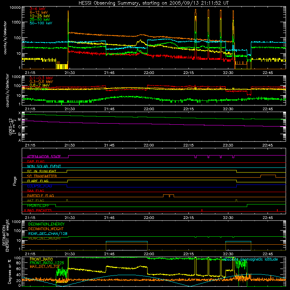Select the 0.3-0.8 MeV legend label
This screenshot has height=290, width=290.
[x=41, y=82]
